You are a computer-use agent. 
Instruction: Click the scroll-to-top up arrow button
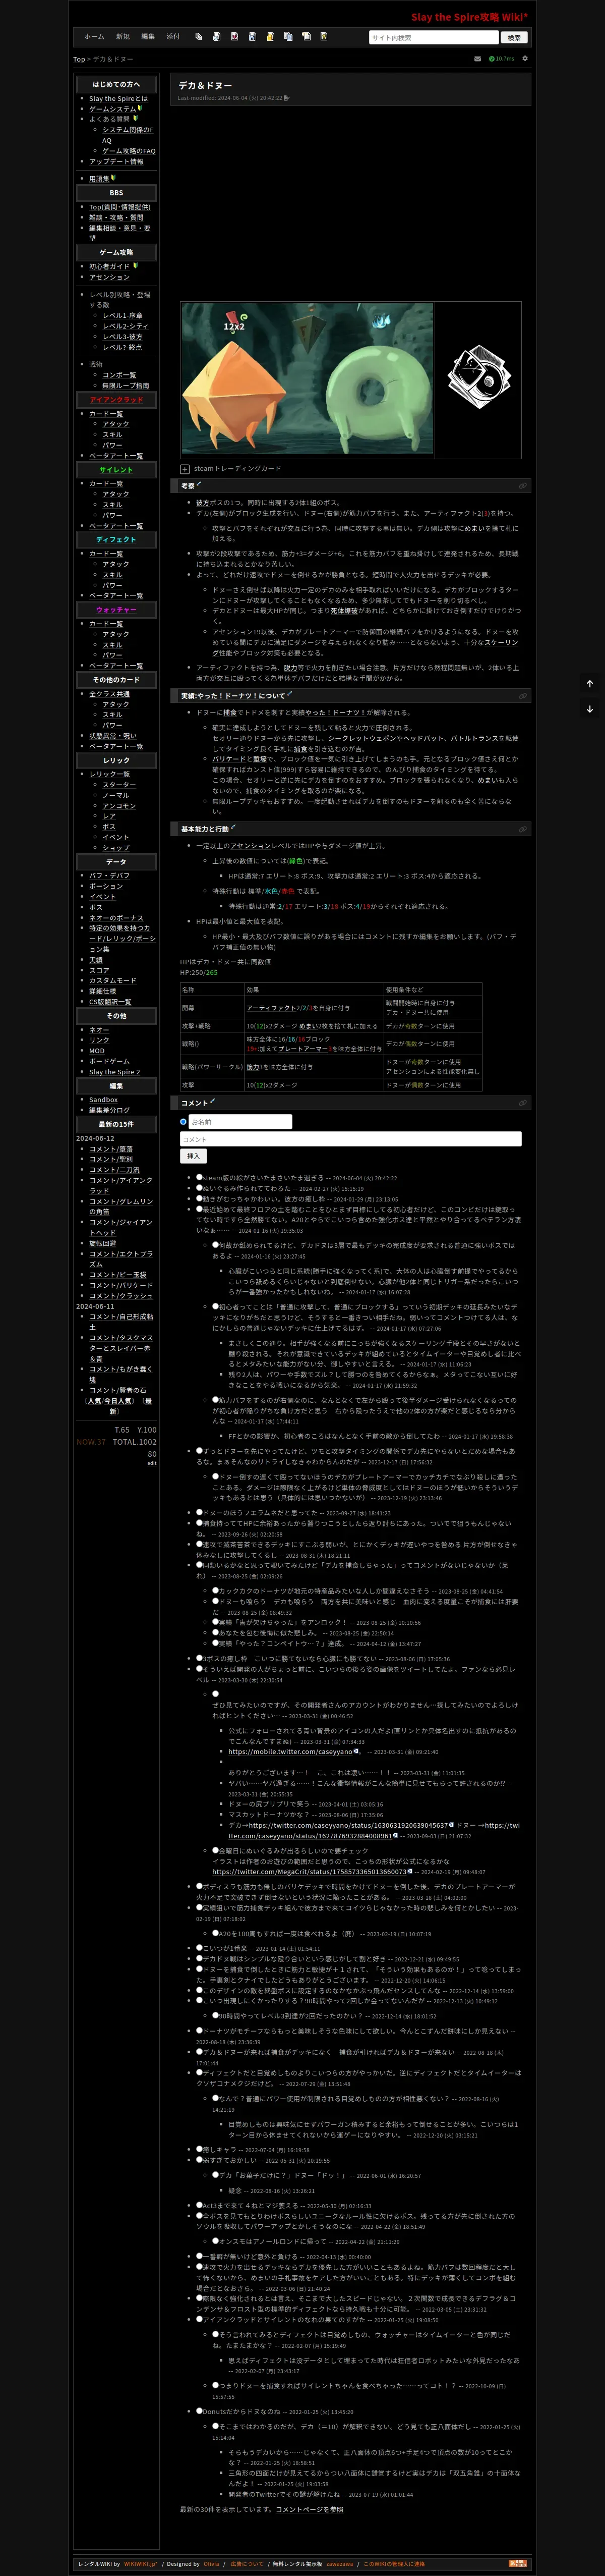point(589,684)
